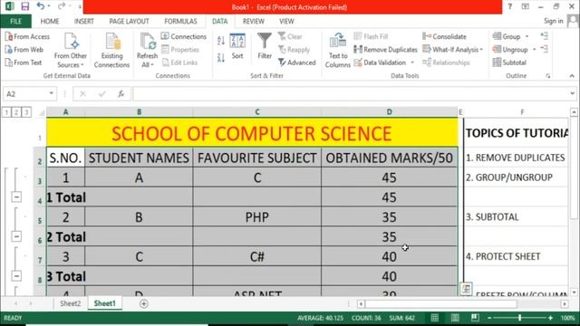580x326 pixels.
Task: Collapse group for 1 Total
Action: pos(16,197)
